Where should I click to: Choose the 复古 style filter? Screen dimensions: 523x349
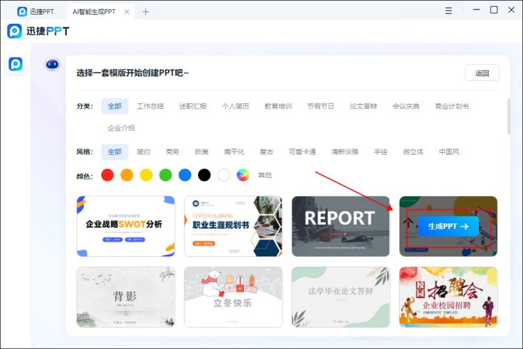[266, 152]
